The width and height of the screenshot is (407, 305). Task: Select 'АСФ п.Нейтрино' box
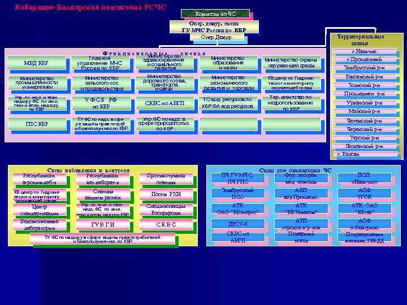(365, 224)
